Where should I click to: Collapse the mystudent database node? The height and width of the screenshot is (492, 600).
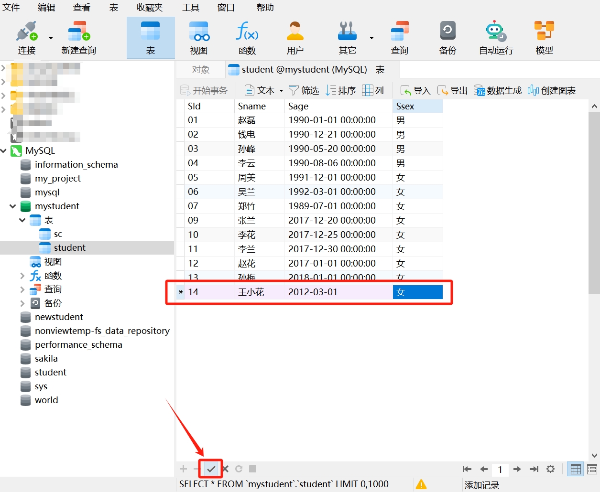13,206
